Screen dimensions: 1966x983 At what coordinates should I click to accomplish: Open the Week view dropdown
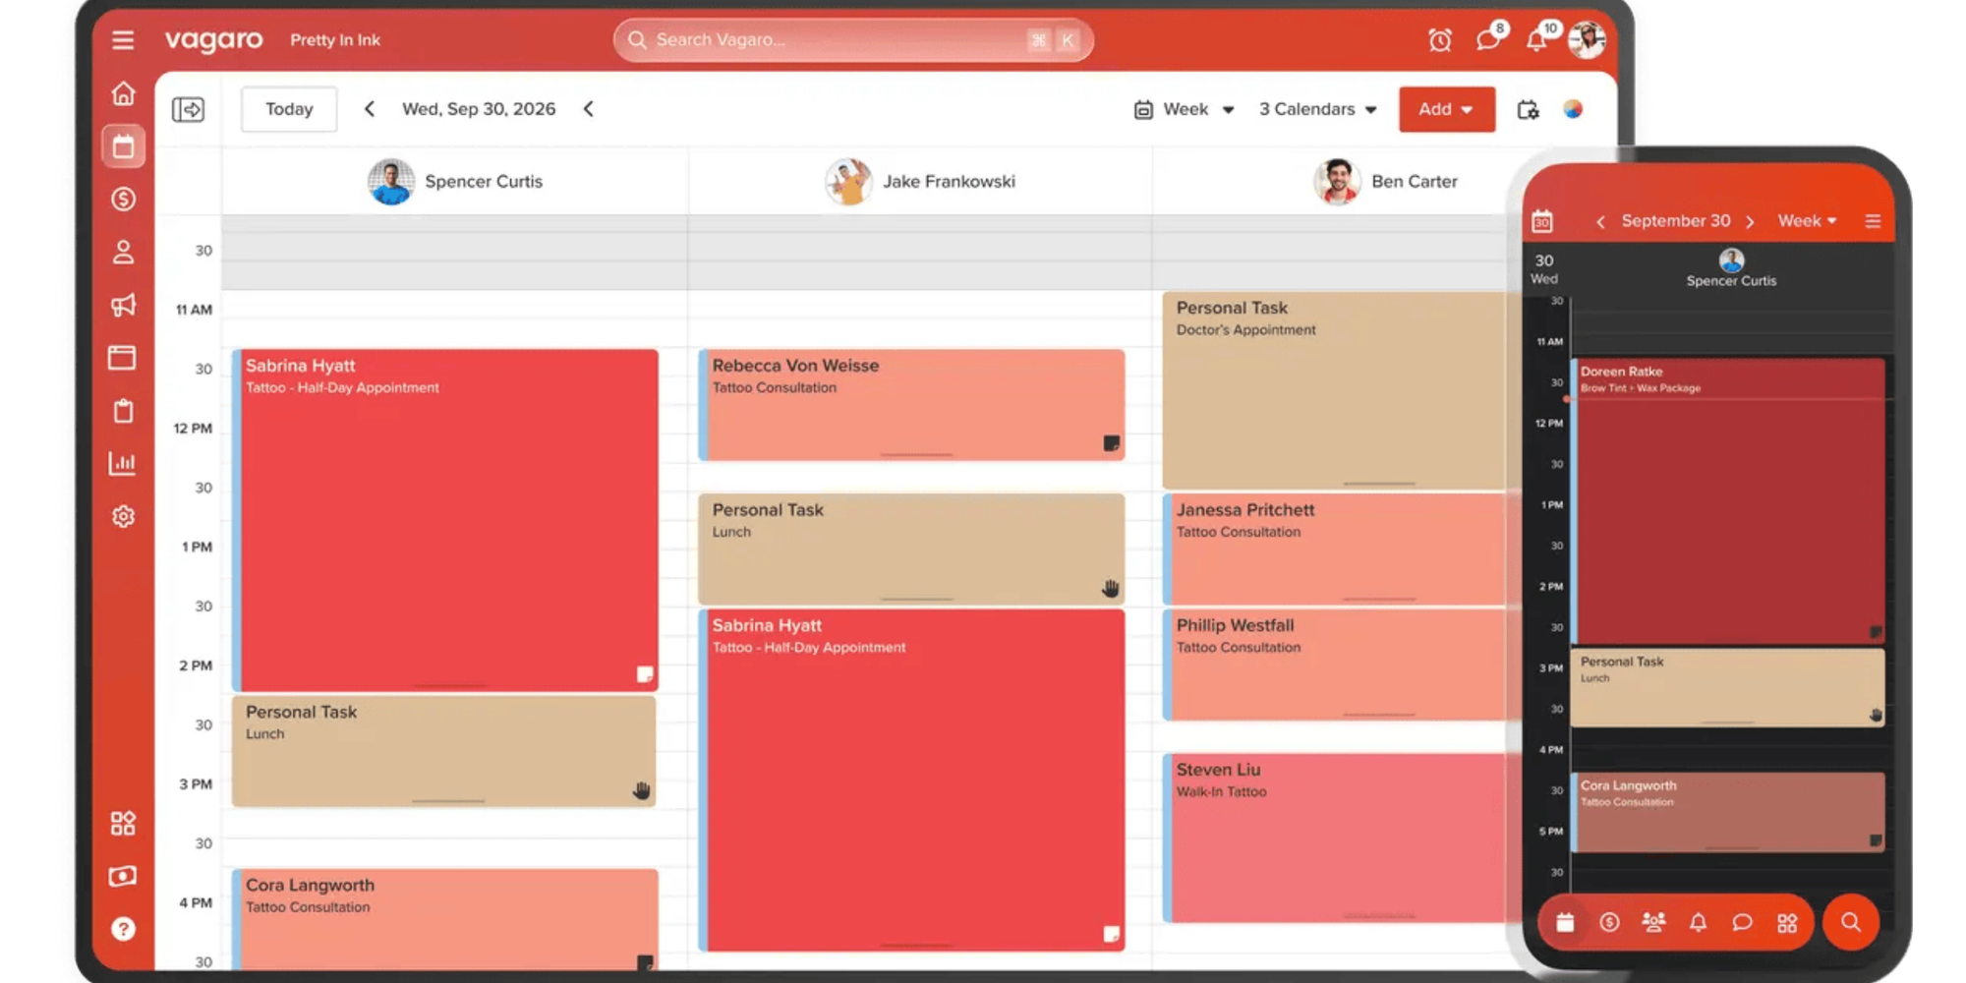pyautogui.click(x=1185, y=109)
